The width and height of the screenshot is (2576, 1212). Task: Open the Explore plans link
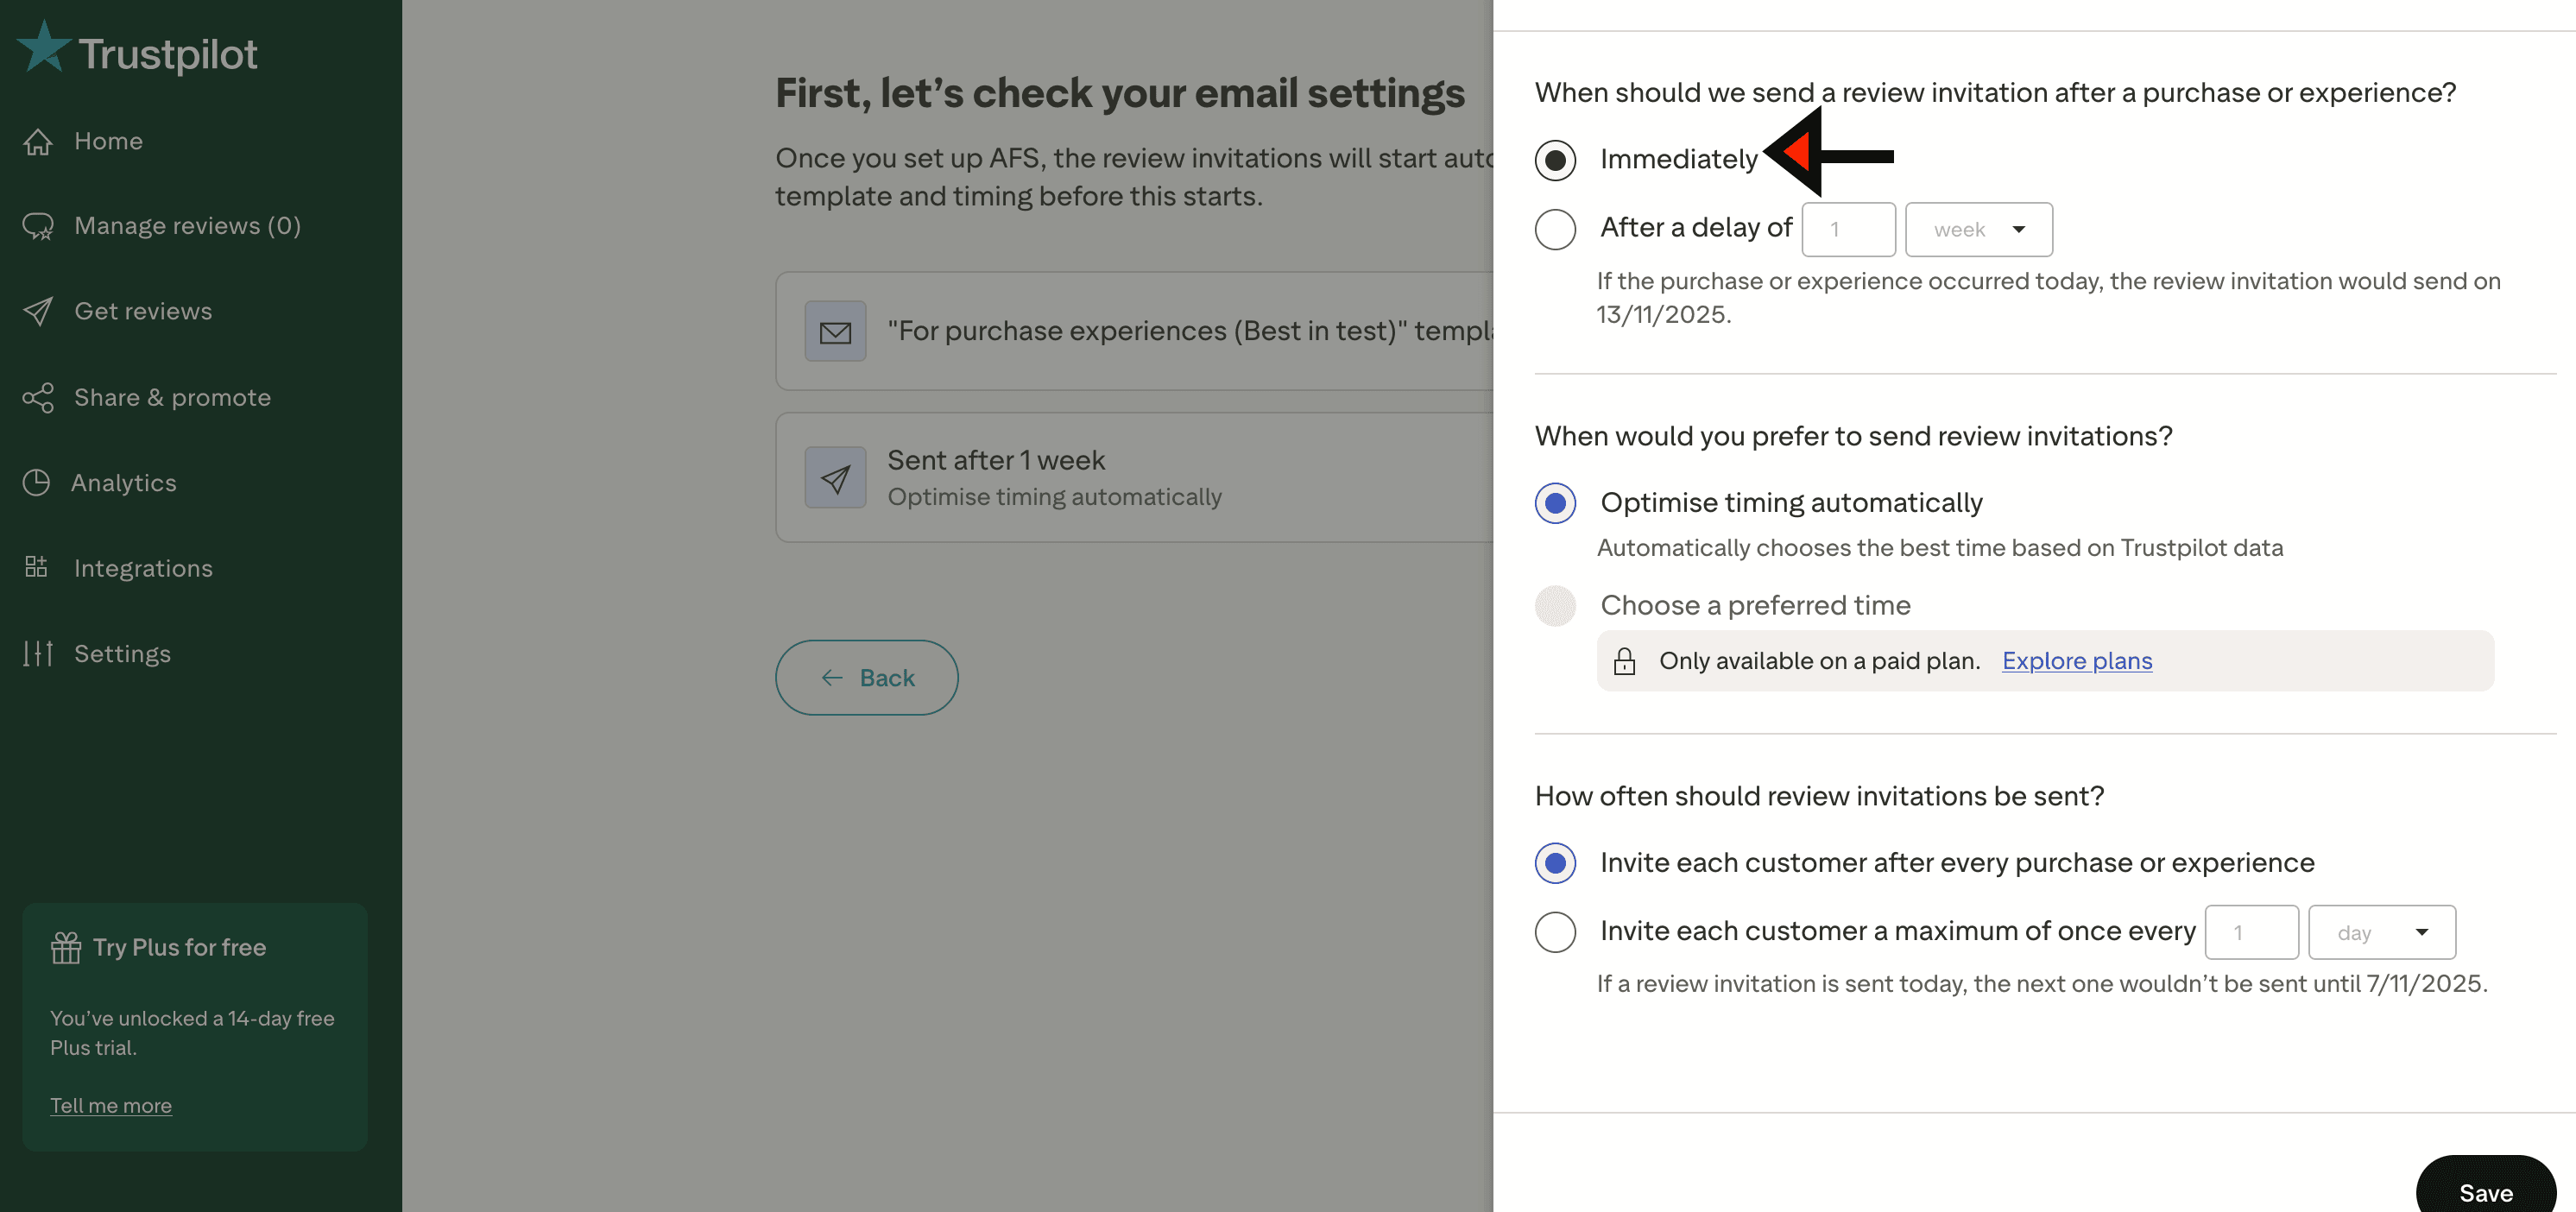tap(2076, 660)
